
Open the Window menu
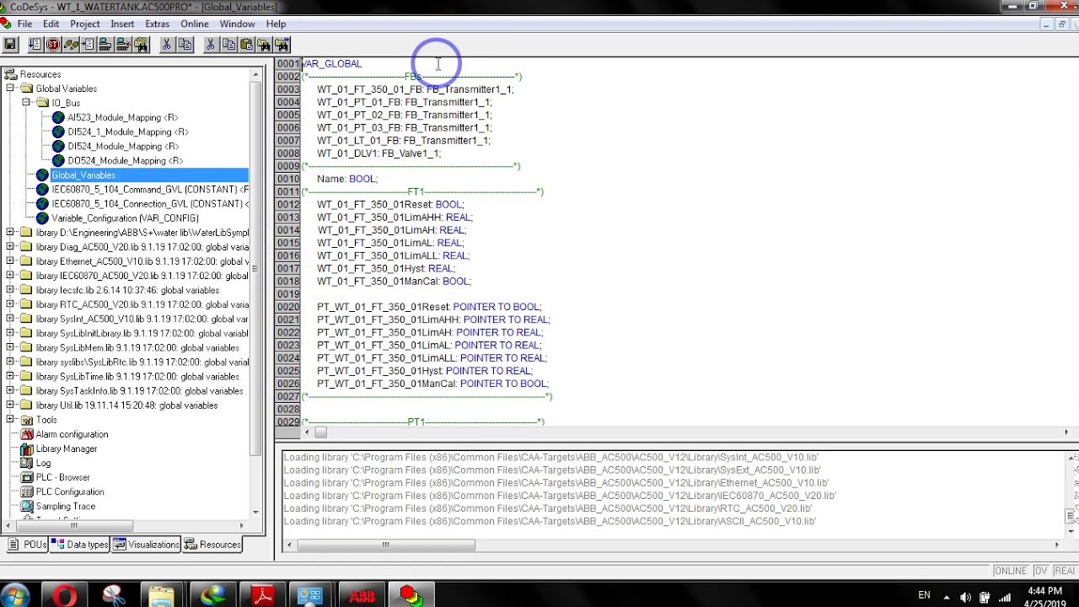(237, 24)
